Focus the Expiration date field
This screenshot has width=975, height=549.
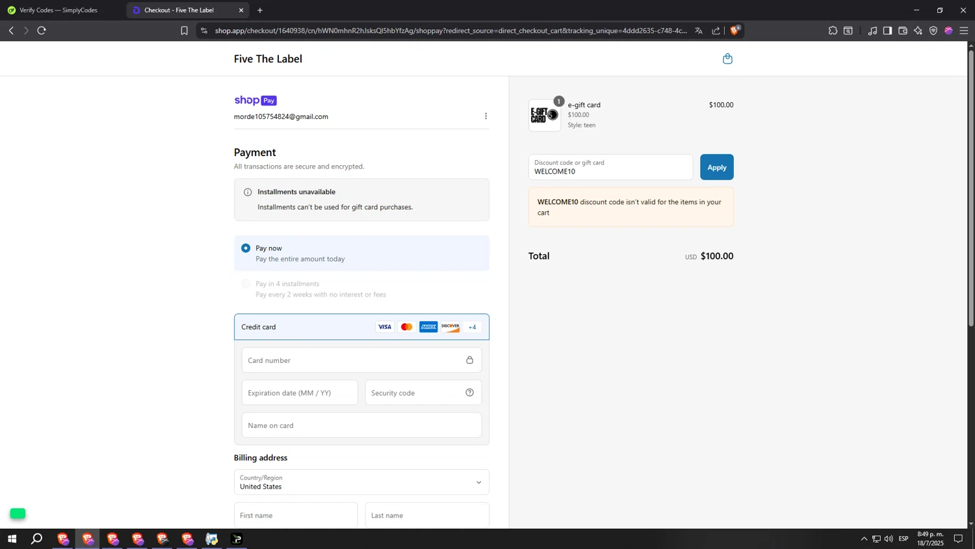click(x=300, y=392)
